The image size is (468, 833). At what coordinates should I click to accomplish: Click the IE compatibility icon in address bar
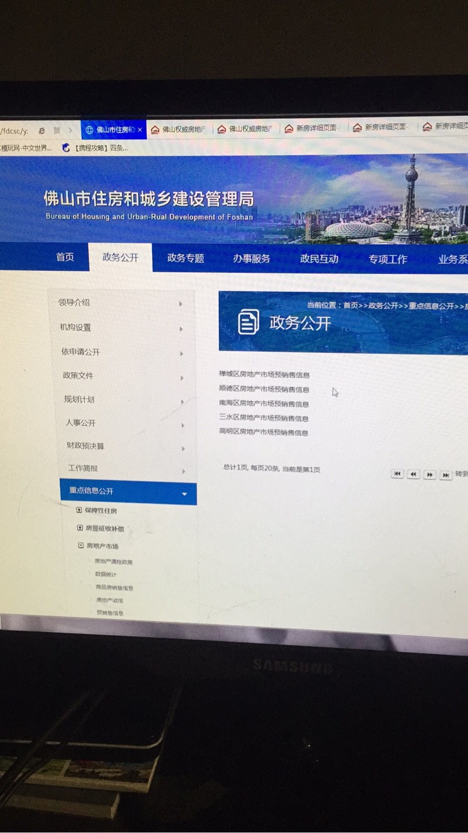point(42,130)
